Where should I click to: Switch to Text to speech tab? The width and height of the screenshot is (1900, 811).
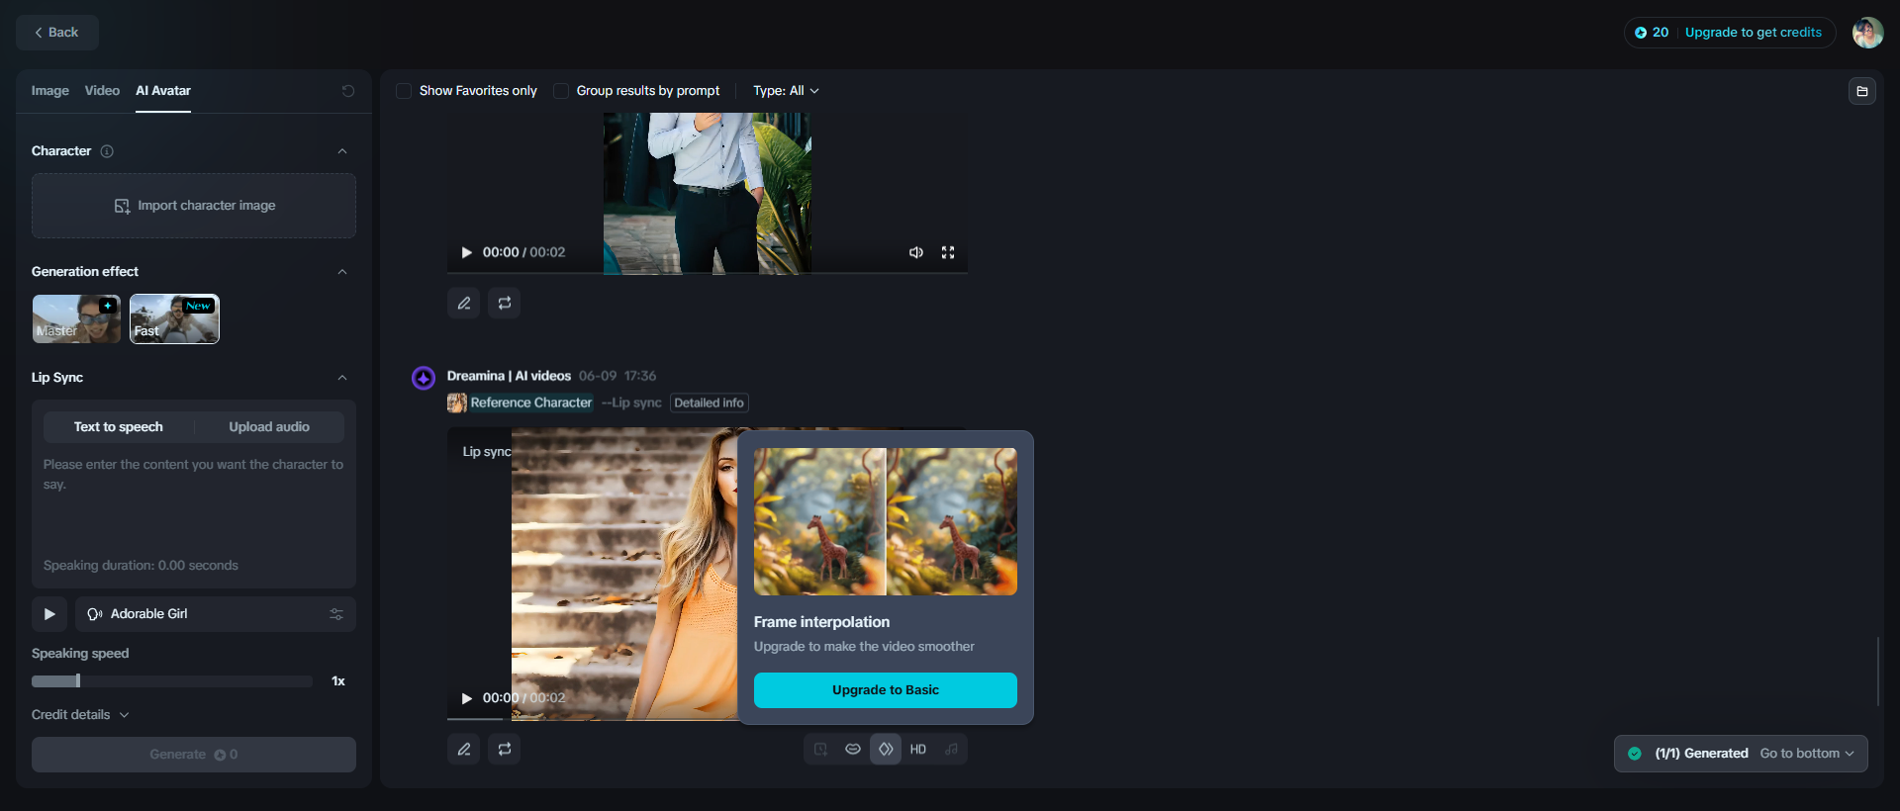pos(119,427)
